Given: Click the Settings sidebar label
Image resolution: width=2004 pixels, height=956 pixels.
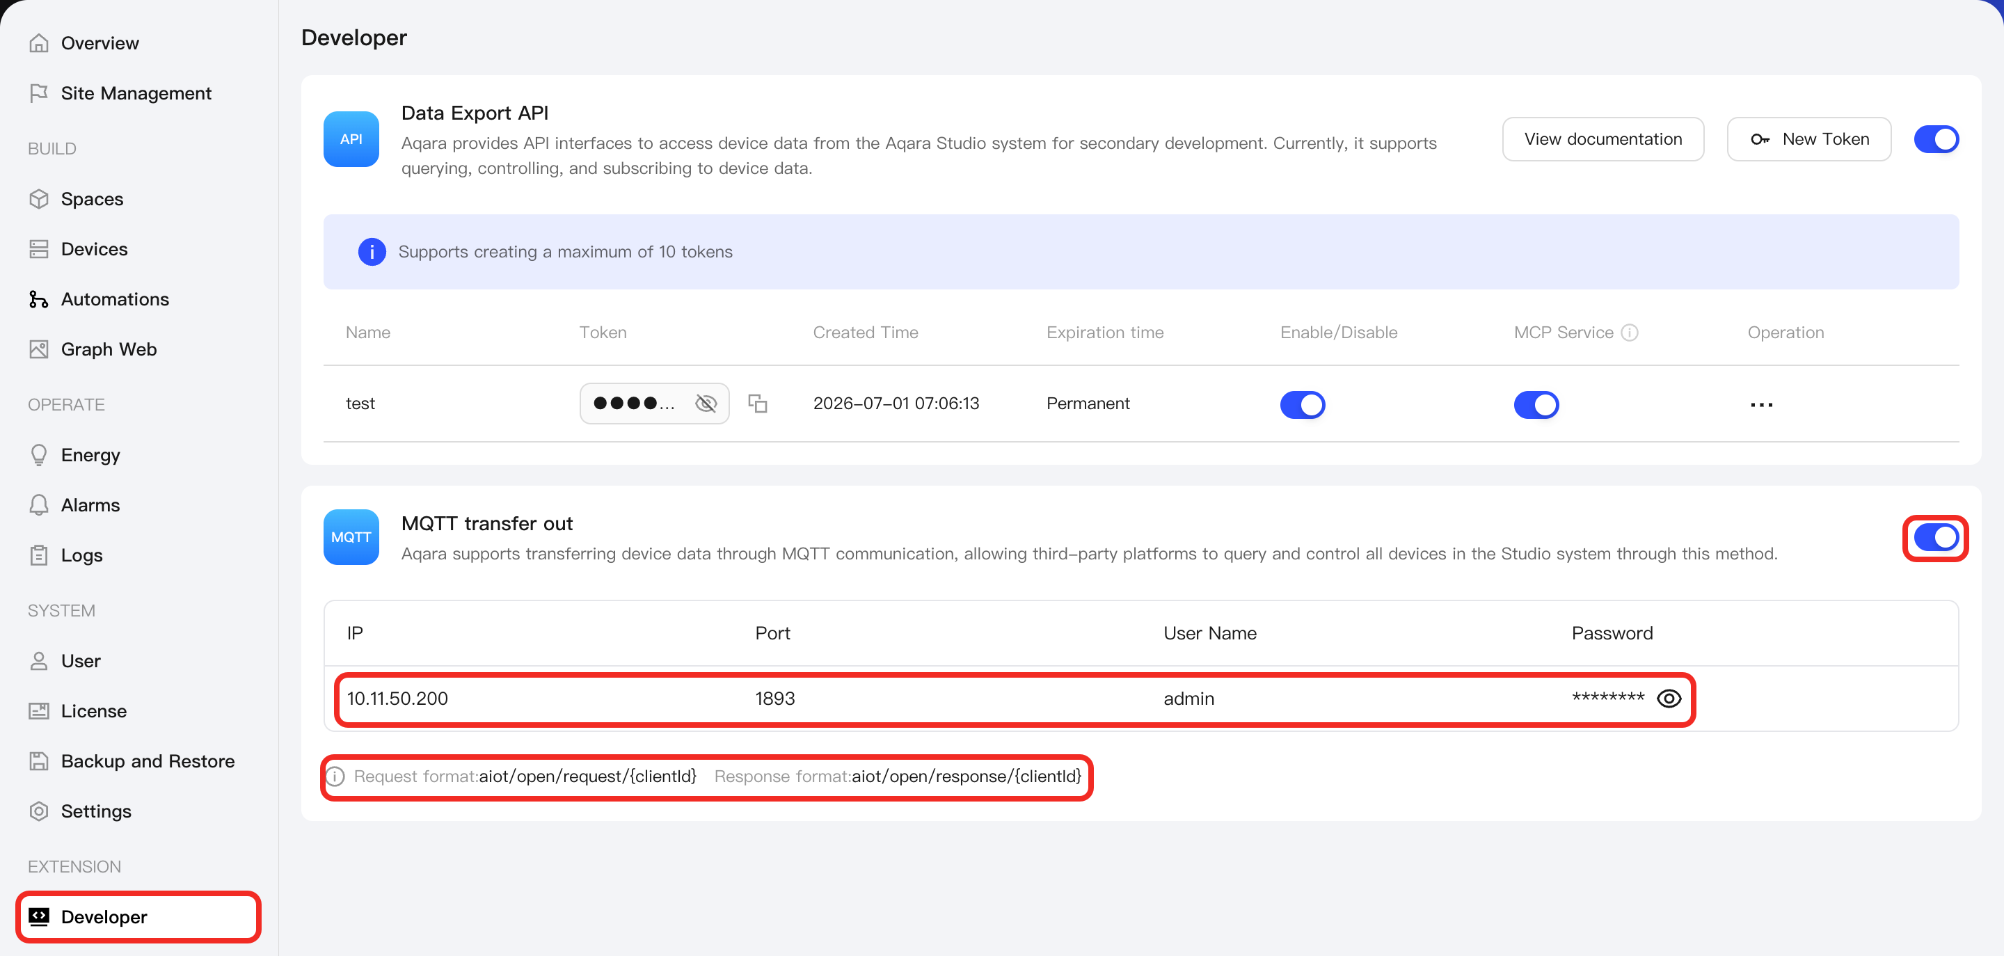Looking at the screenshot, I should (97, 811).
